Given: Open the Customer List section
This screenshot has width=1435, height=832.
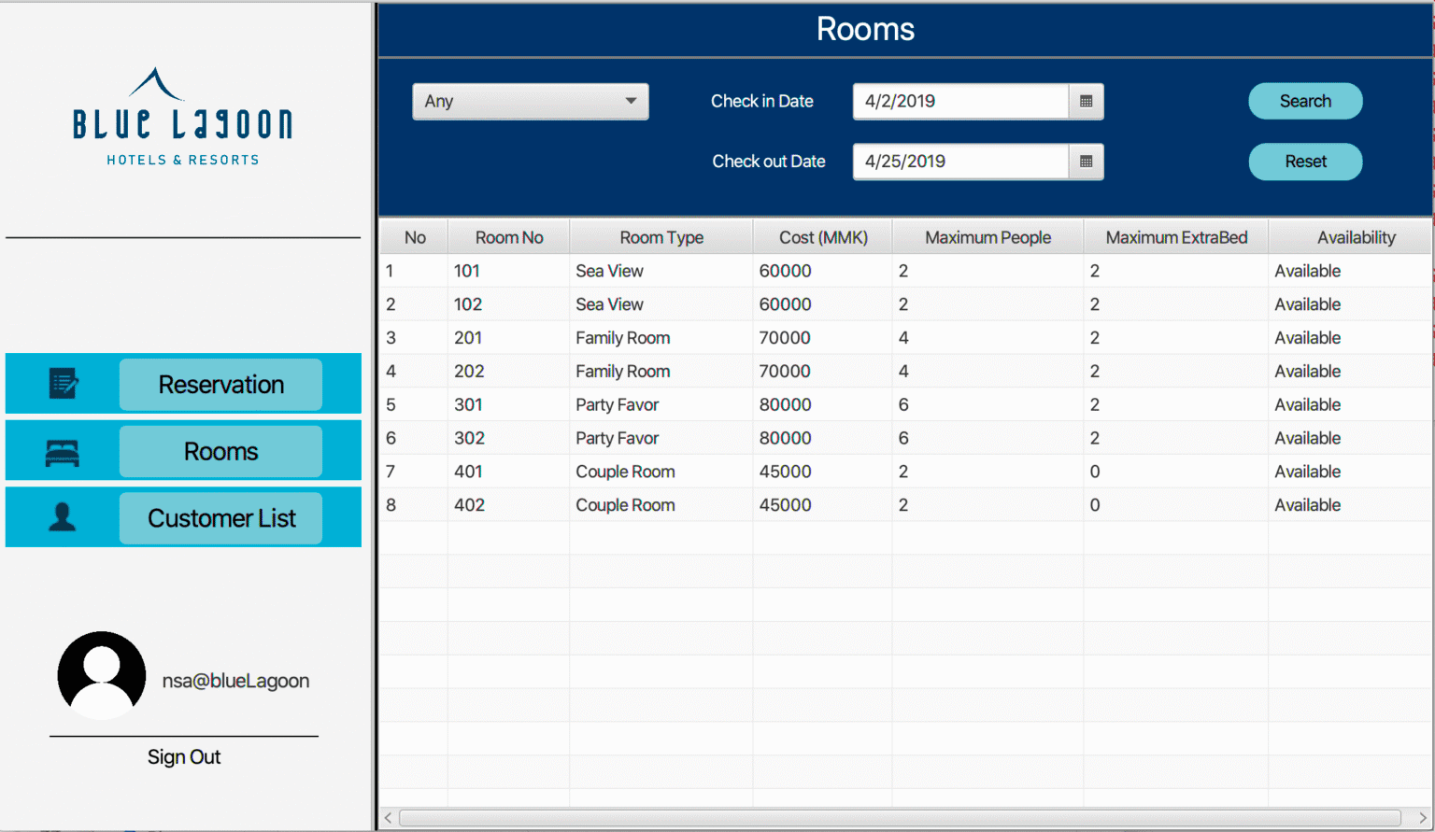Looking at the screenshot, I should pos(220,517).
